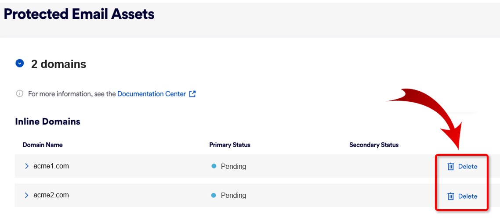Expand the acme2.com domain row
The height and width of the screenshot is (218, 500).
click(27, 195)
